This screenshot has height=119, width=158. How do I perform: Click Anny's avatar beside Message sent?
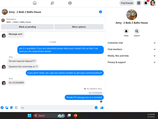[4, 36]
